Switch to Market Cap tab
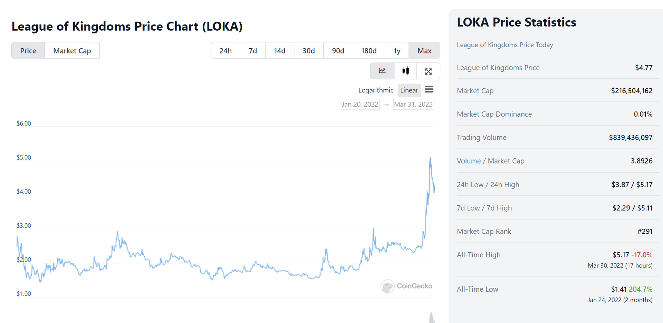The image size is (663, 323). click(x=72, y=51)
